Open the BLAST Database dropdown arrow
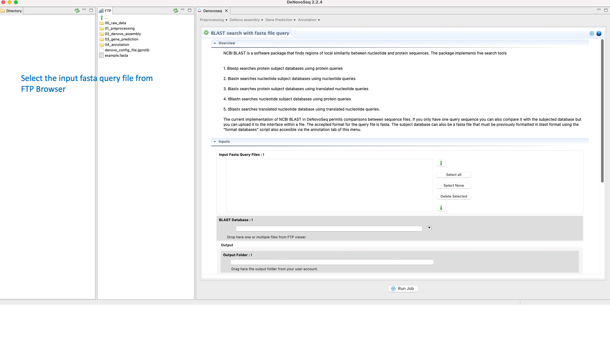The height and width of the screenshot is (343, 610). click(x=429, y=228)
